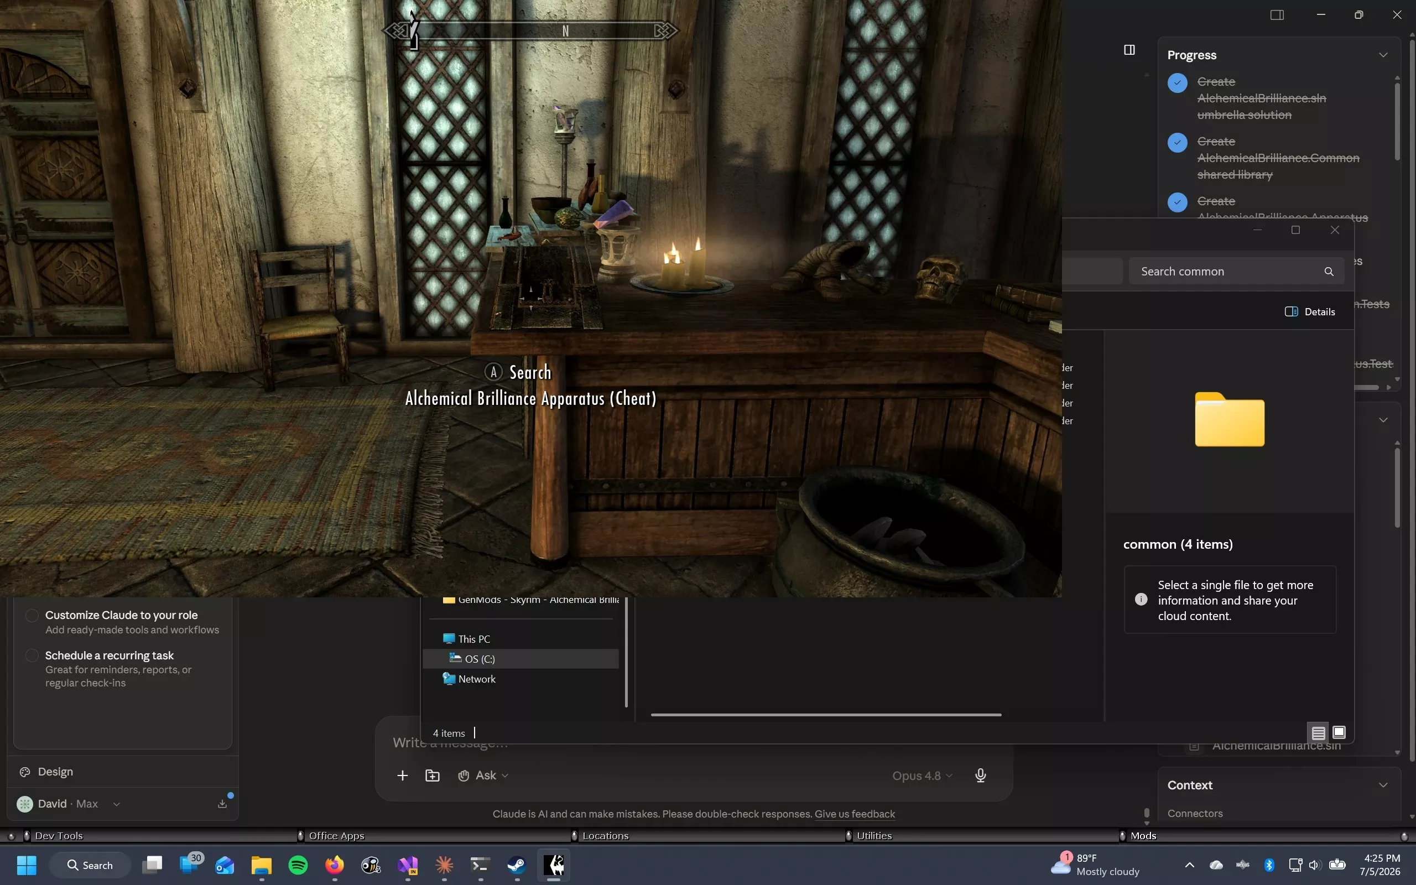Focus the taskbar Search box

tap(90, 865)
